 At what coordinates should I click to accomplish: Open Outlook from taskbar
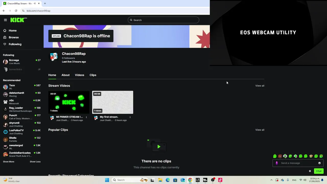click(x=183, y=180)
